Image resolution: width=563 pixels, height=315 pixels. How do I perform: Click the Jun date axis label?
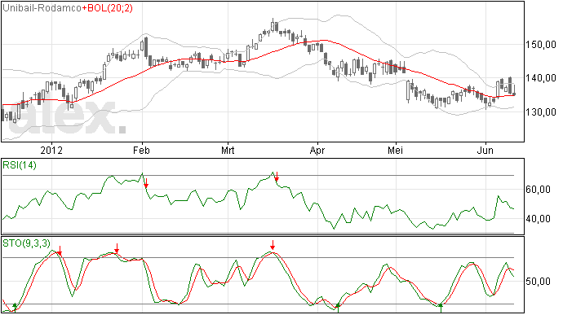coord(485,150)
